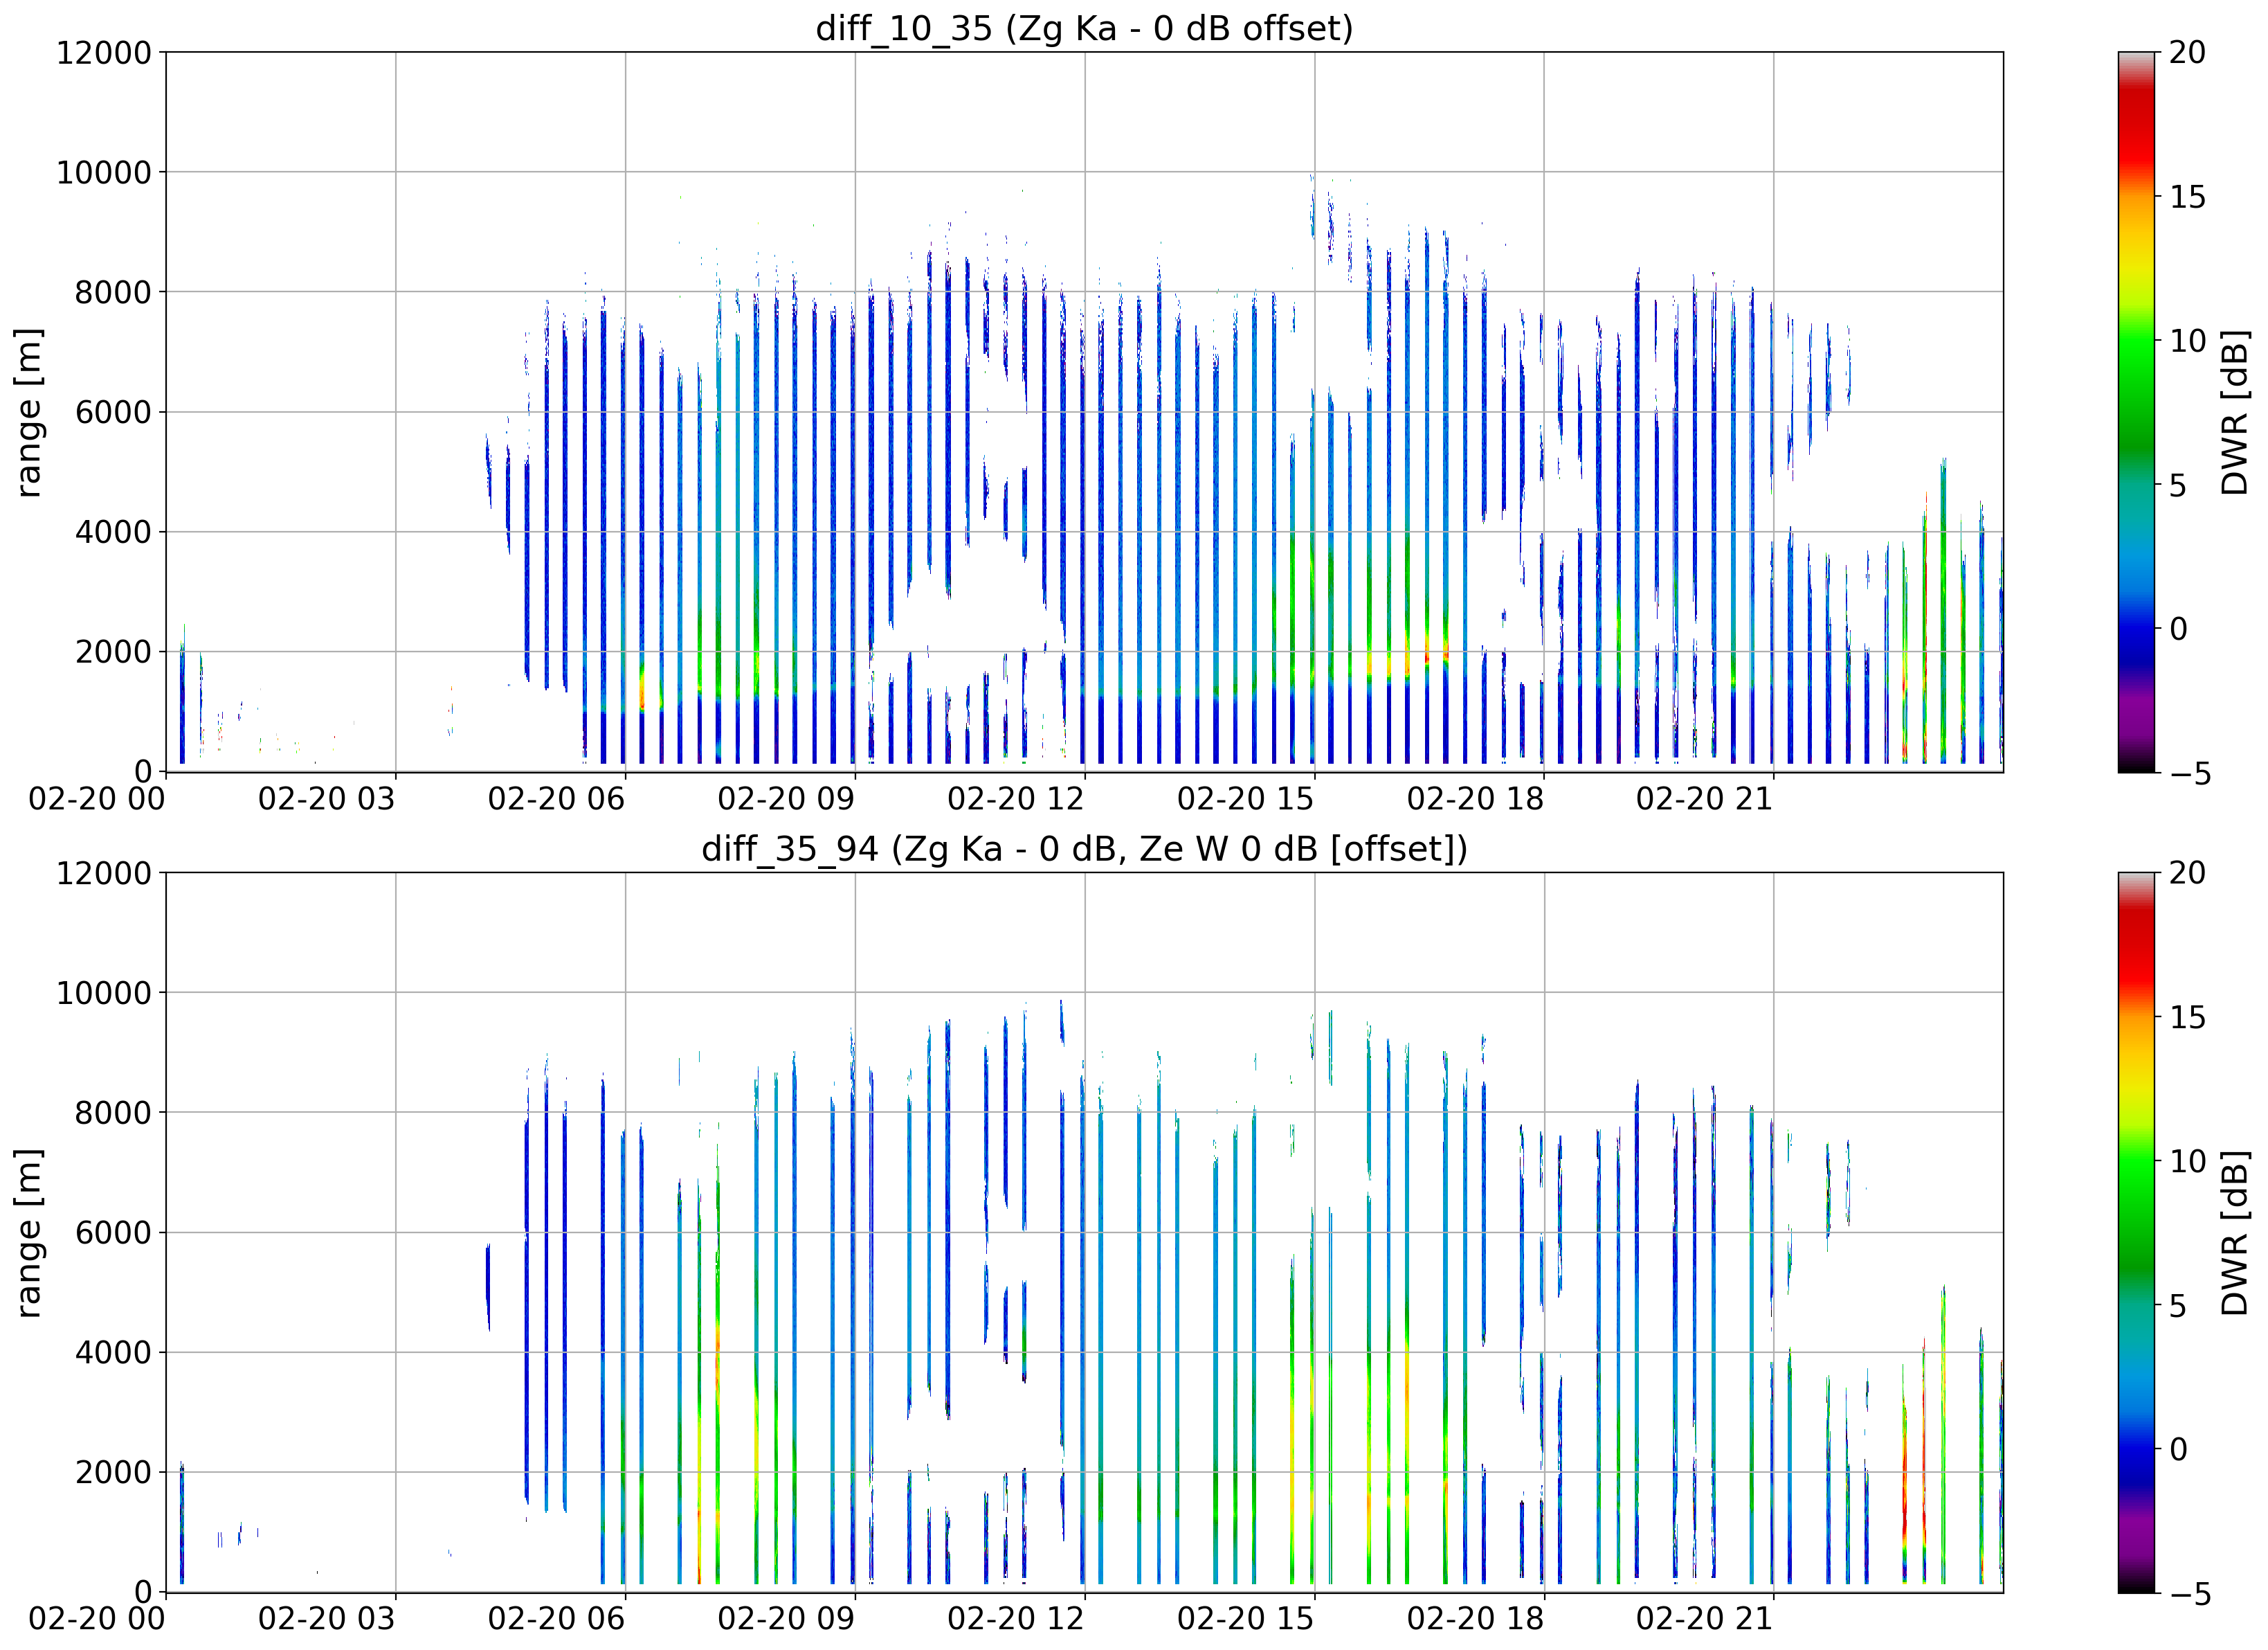Select "02-20 12" under the top plot
Viewport: 2268px width, 1650px height.
coord(1016,798)
